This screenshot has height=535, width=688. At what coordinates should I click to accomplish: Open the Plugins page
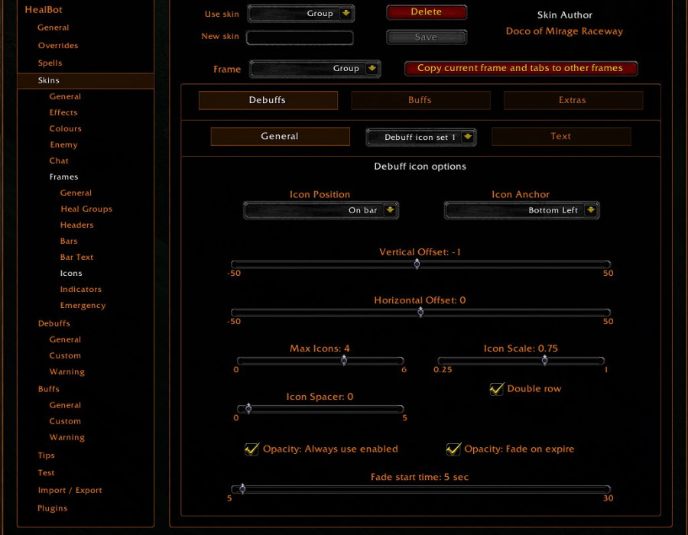(x=53, y=509)
